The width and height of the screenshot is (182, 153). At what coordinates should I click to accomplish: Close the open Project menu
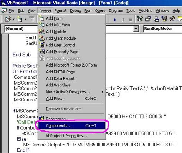click(x=45, y=11)
